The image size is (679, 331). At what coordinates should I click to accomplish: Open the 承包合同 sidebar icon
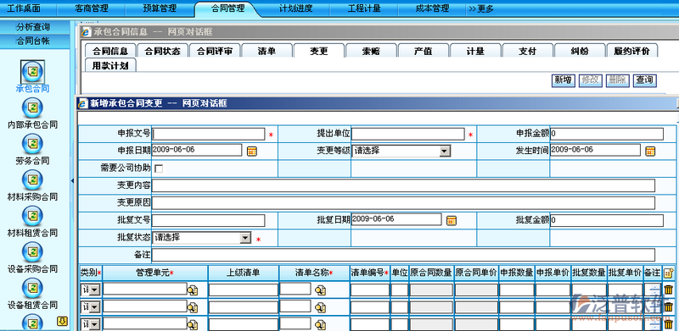32,71
